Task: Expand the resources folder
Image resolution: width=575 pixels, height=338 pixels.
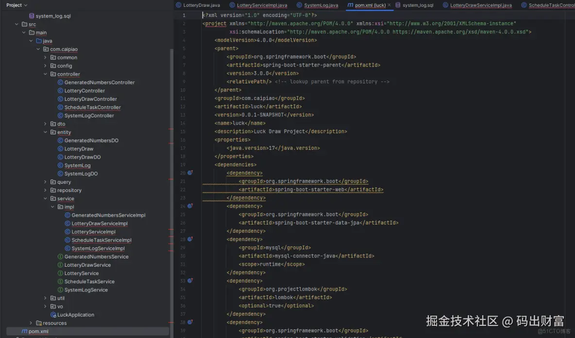Action: [31, 323]
